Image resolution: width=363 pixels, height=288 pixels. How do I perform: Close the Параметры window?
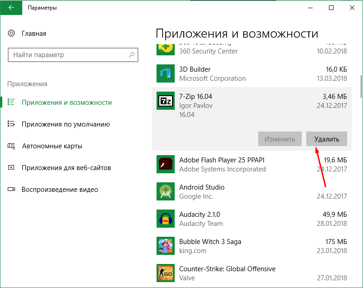coord(352,8)
